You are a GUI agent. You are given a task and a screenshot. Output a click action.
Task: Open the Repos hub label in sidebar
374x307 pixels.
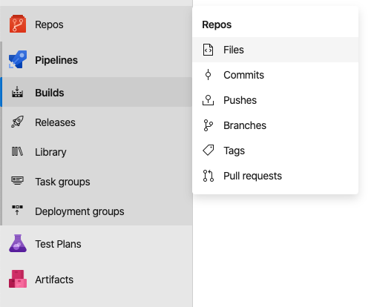pos(49,24)
